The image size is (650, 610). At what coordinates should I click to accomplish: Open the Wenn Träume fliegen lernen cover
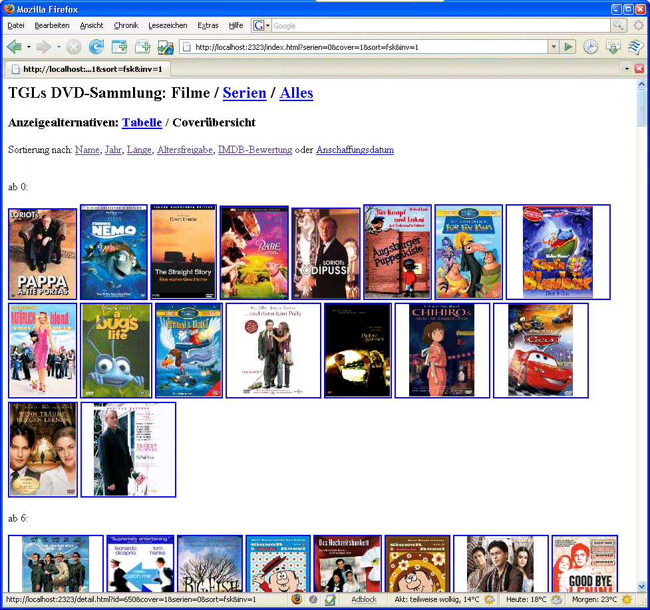coord(43,450)
